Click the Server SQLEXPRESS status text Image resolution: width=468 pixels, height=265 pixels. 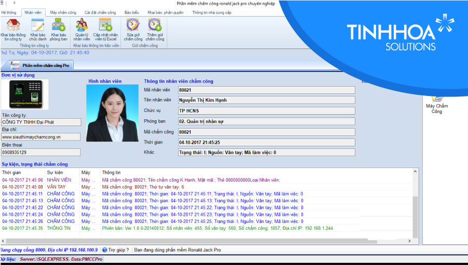tap(61, 259)
